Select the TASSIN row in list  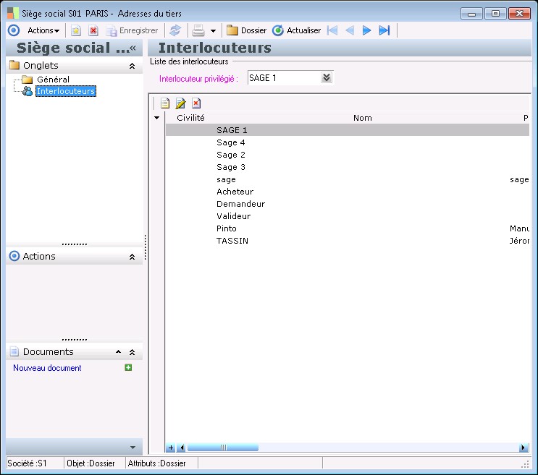pyautogui.click(x=232, y=241)
